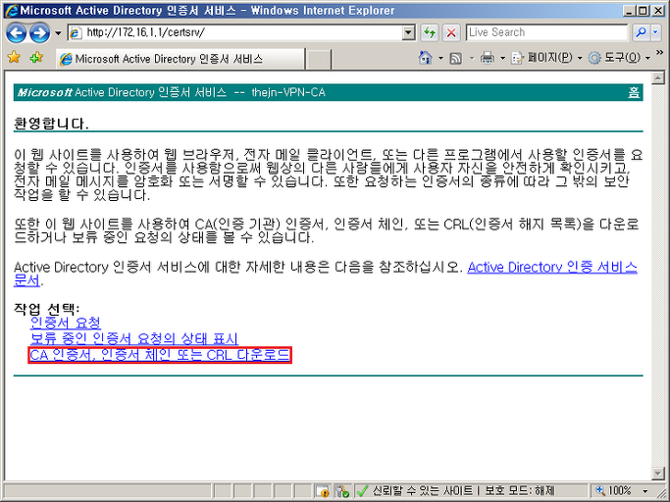This screenshot has height=502, width=670.
Task: Open search provider options dropdown
Action: click(x=656, y=32)
